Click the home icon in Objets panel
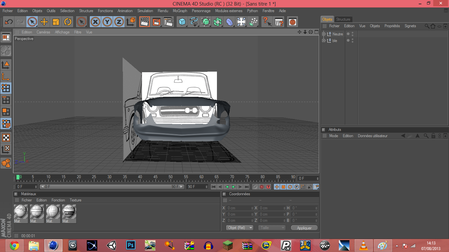449x252 pixels. [433, 26]
